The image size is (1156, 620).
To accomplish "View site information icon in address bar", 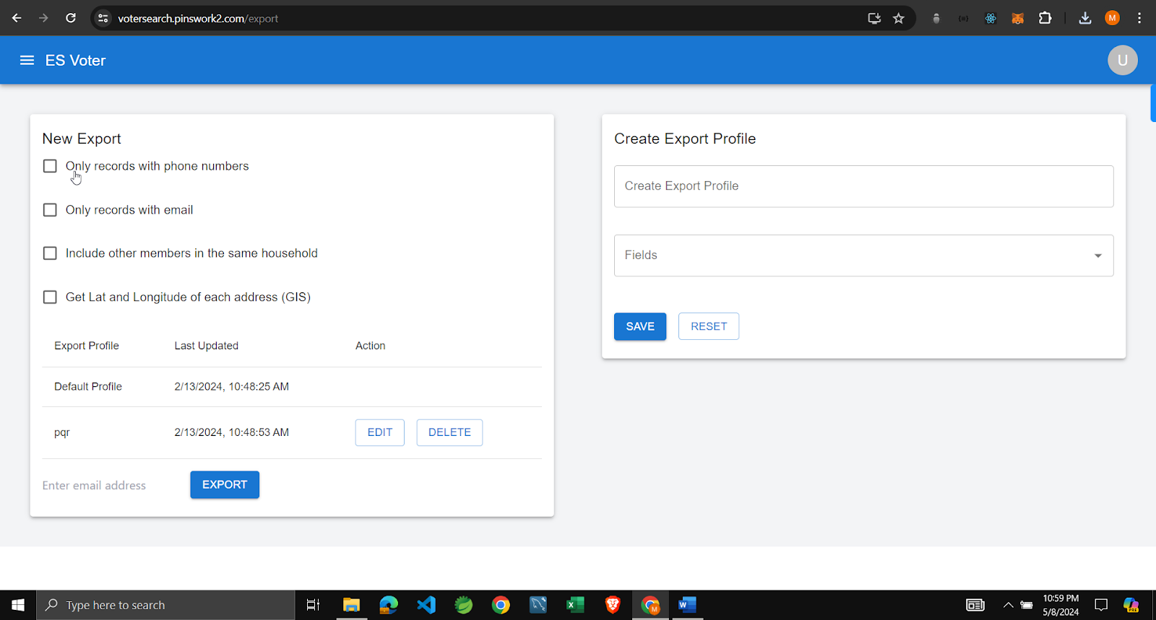I will click(103, 18).
